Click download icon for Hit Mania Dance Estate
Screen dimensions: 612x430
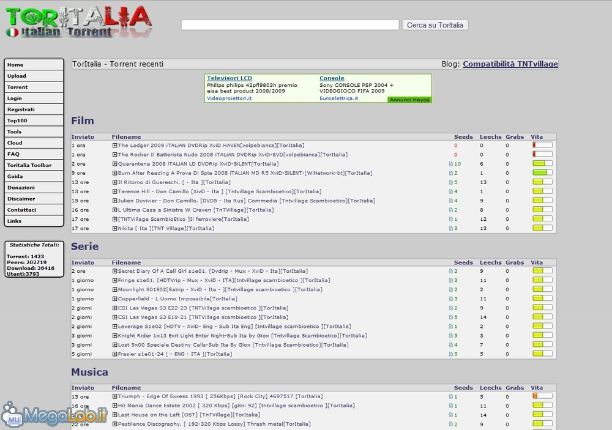(451, 406)
